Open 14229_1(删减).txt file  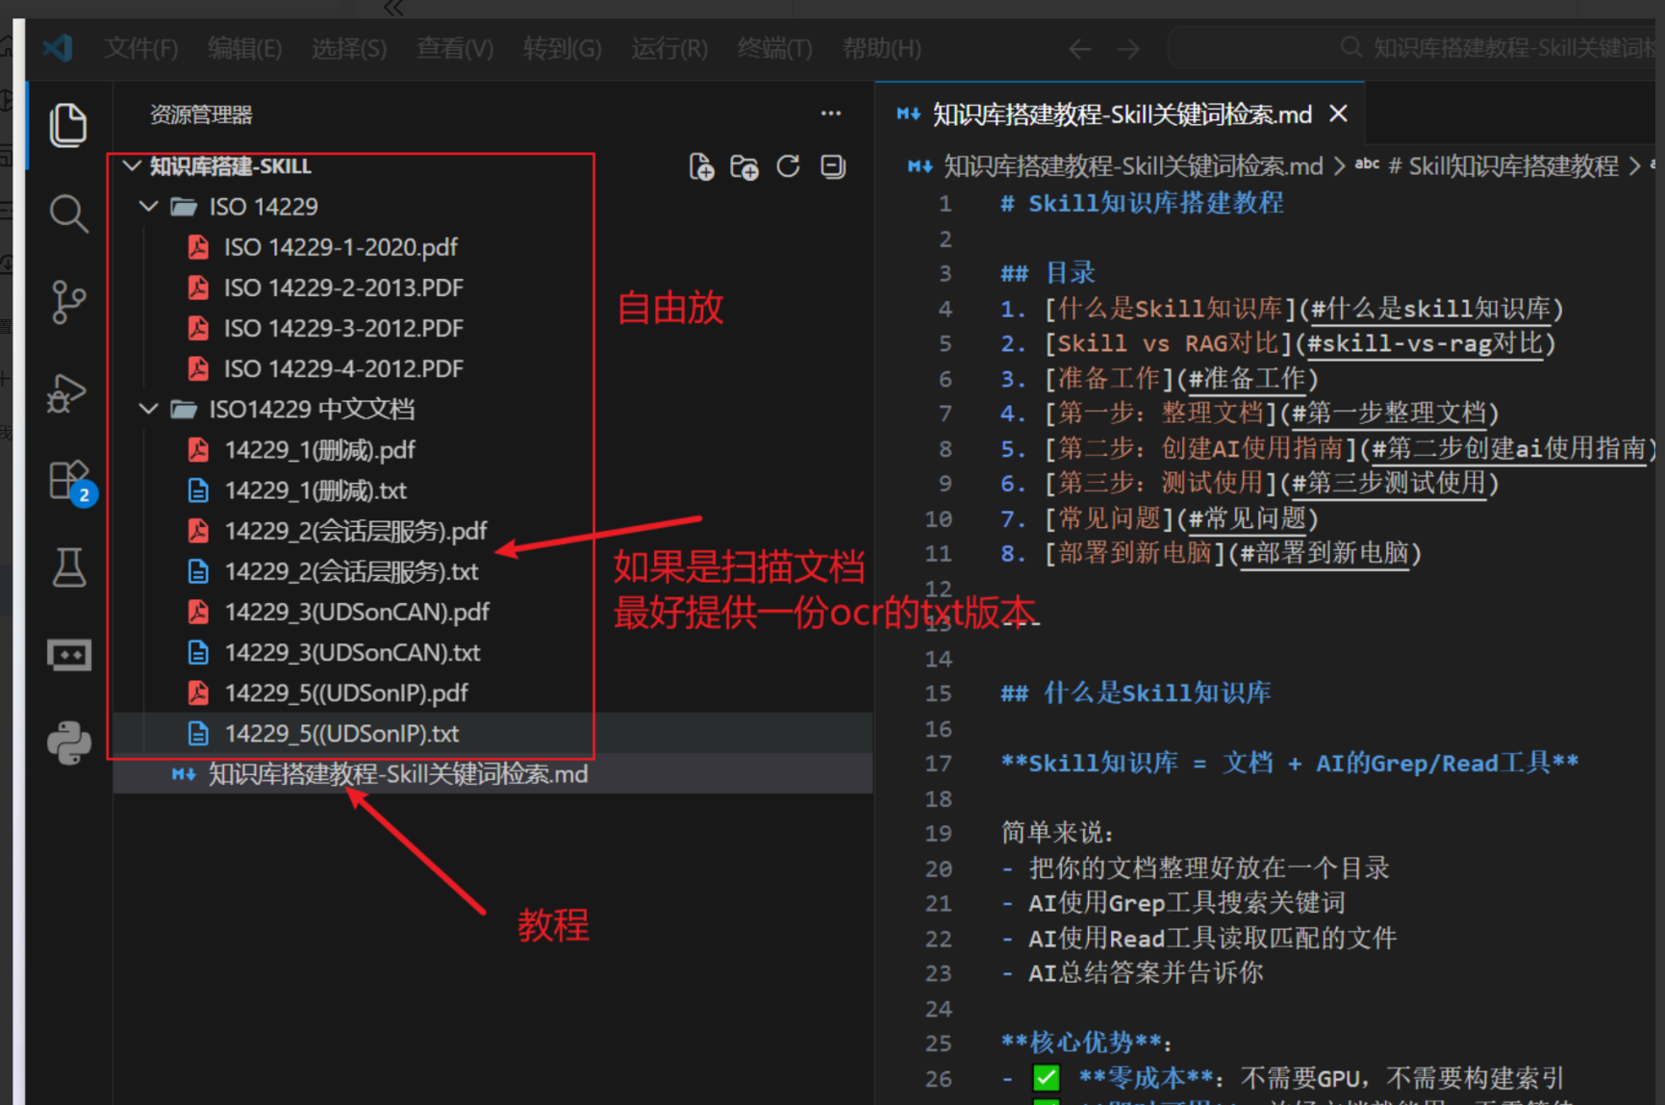[315, 490]
